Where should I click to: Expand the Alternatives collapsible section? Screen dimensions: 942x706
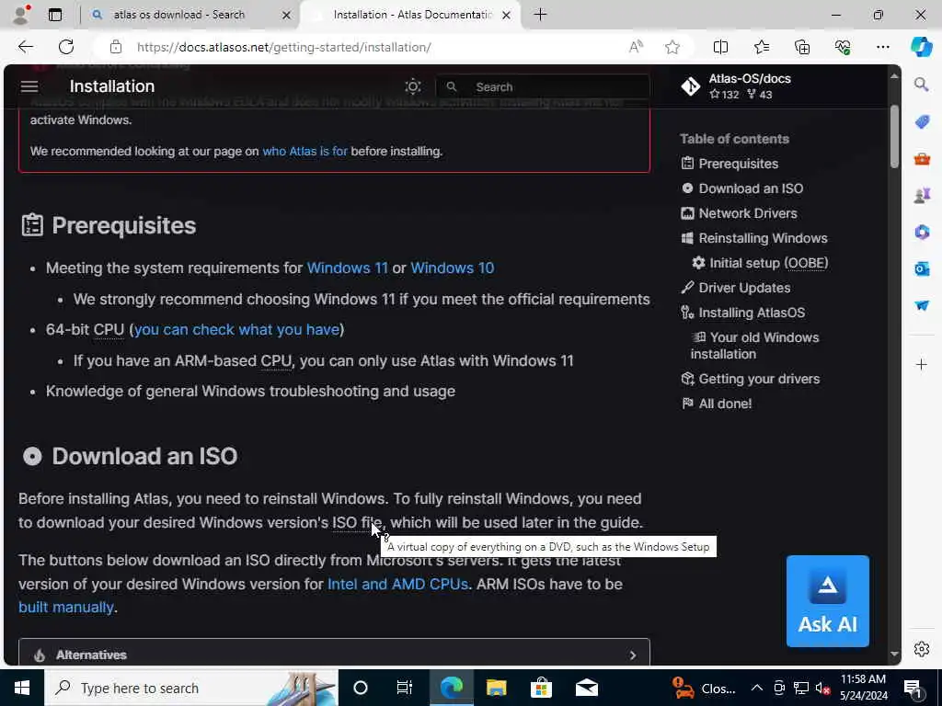[334, 653]
